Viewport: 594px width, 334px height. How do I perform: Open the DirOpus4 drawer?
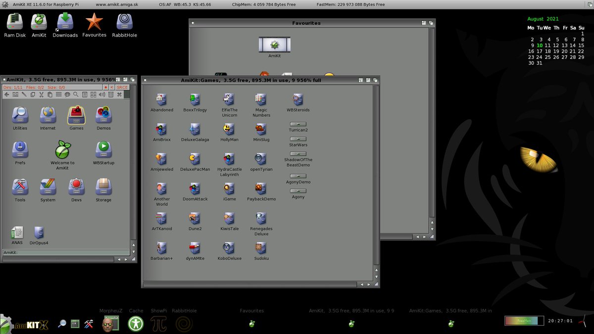[x=39, y=236]
